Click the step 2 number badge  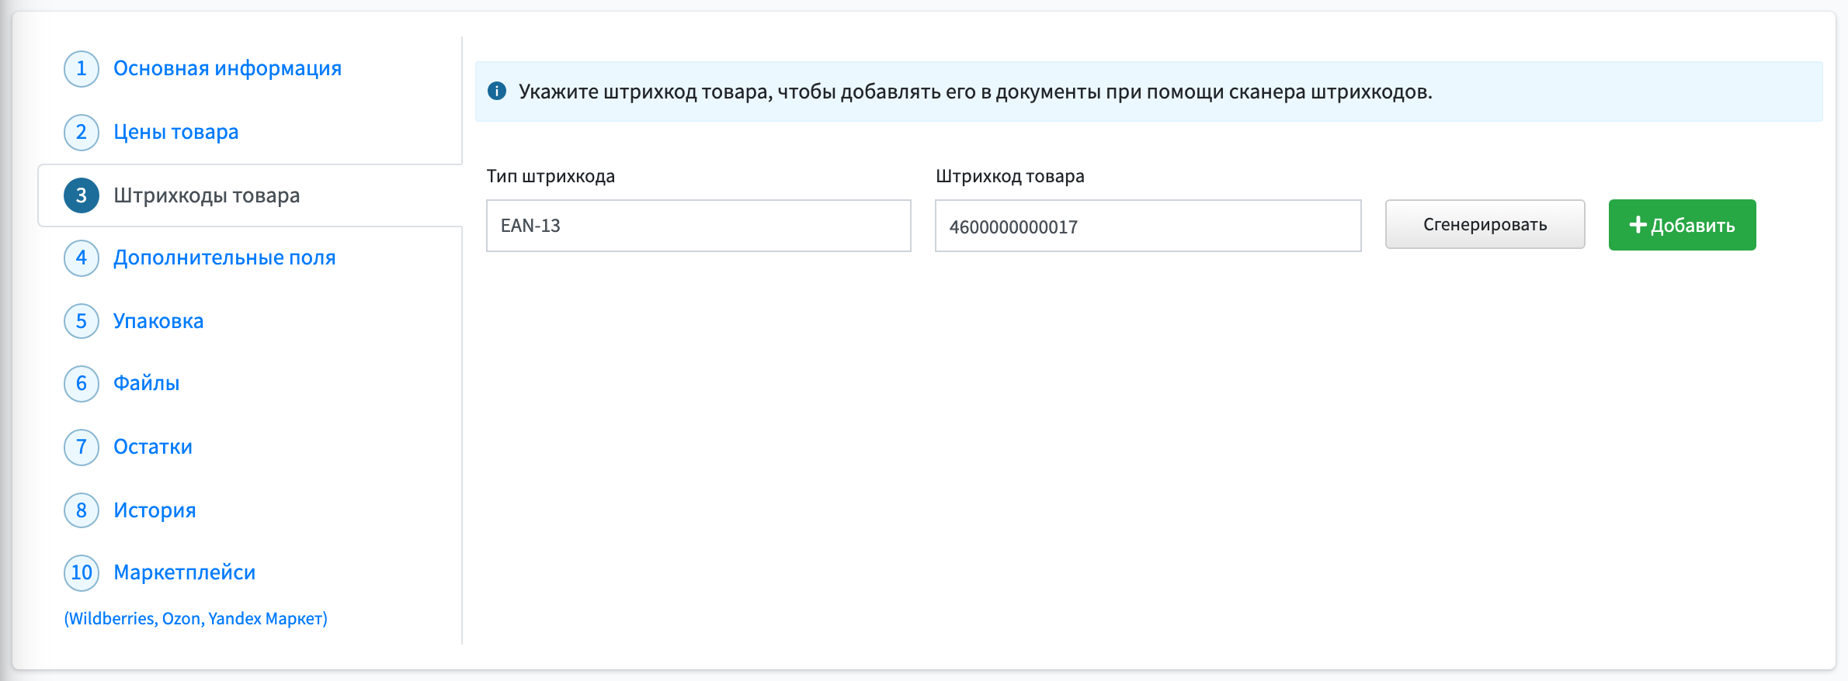point(82,133)
